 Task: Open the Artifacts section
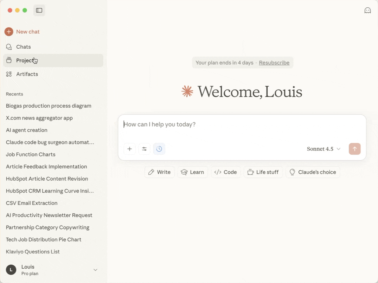click(53, 74)
